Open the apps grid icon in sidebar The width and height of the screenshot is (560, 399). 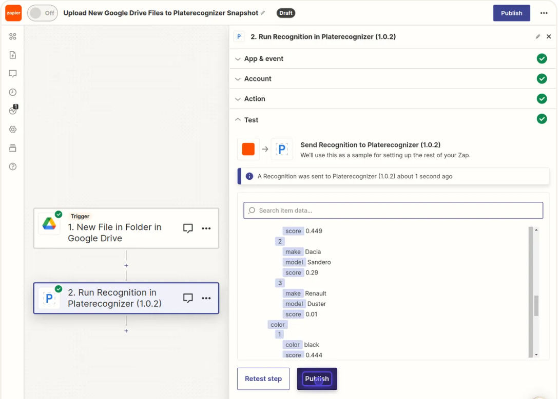[x=13, y=36]
